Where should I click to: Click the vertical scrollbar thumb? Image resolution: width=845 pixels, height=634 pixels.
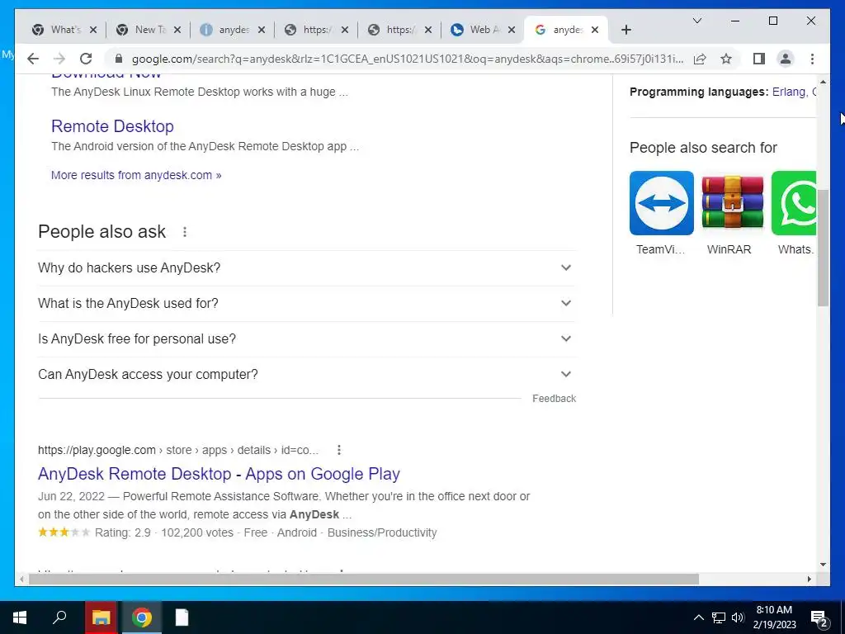tap(823, 248)
